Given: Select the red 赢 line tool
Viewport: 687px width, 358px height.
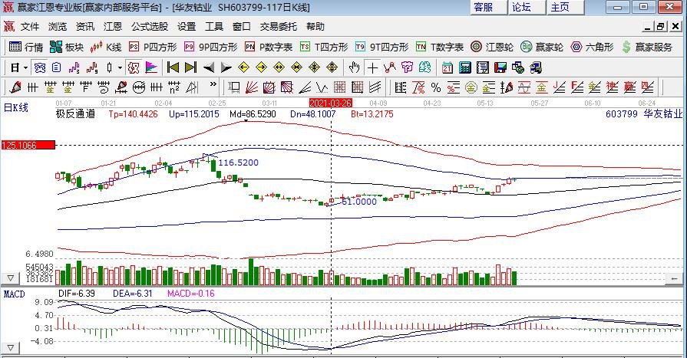Looking at the screenshot, I should 629,87.
